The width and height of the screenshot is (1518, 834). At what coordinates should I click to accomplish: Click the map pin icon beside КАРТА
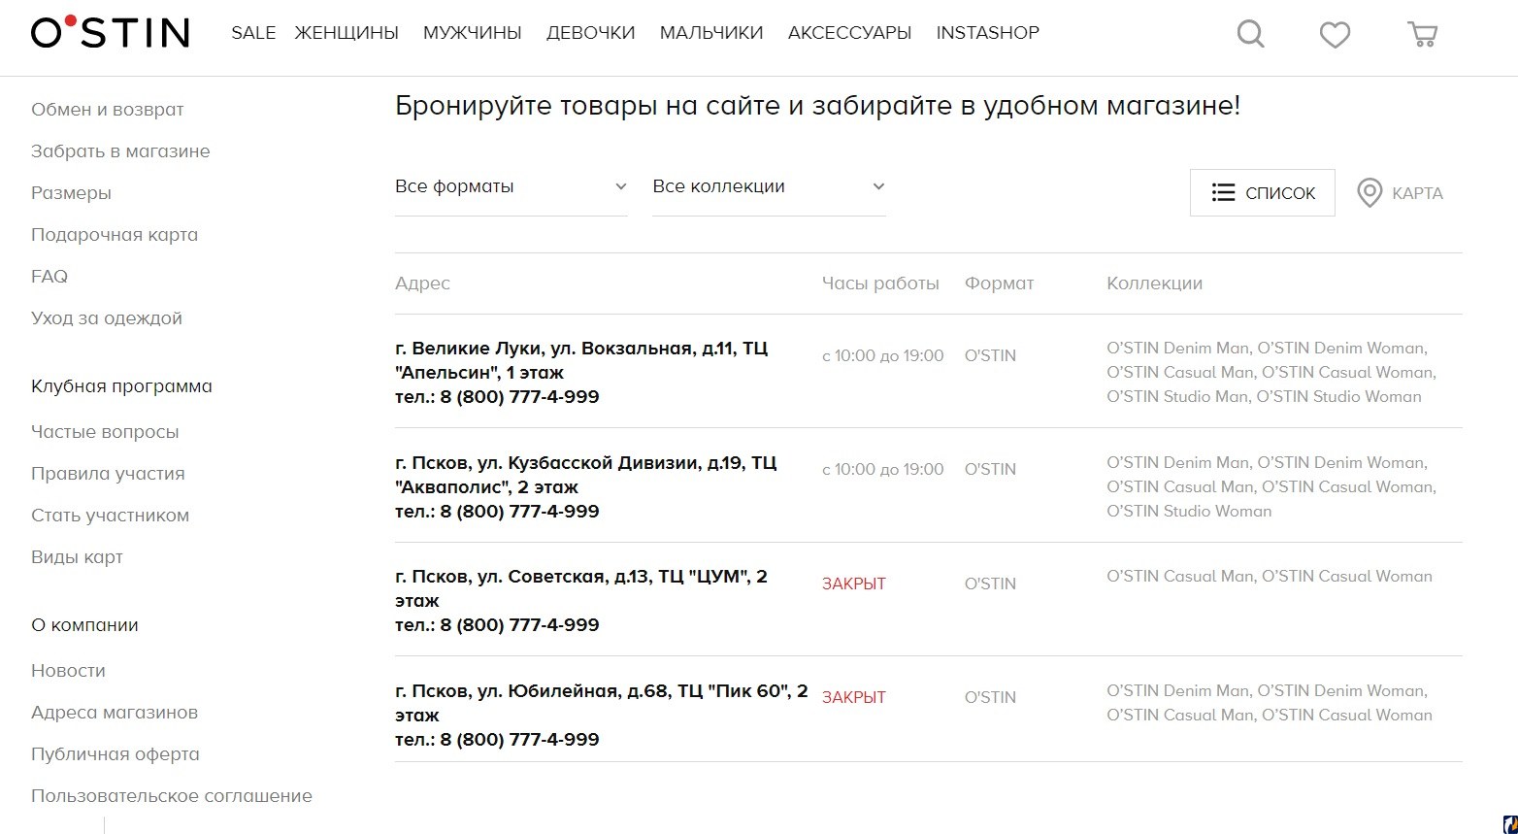coord(1369,193)
